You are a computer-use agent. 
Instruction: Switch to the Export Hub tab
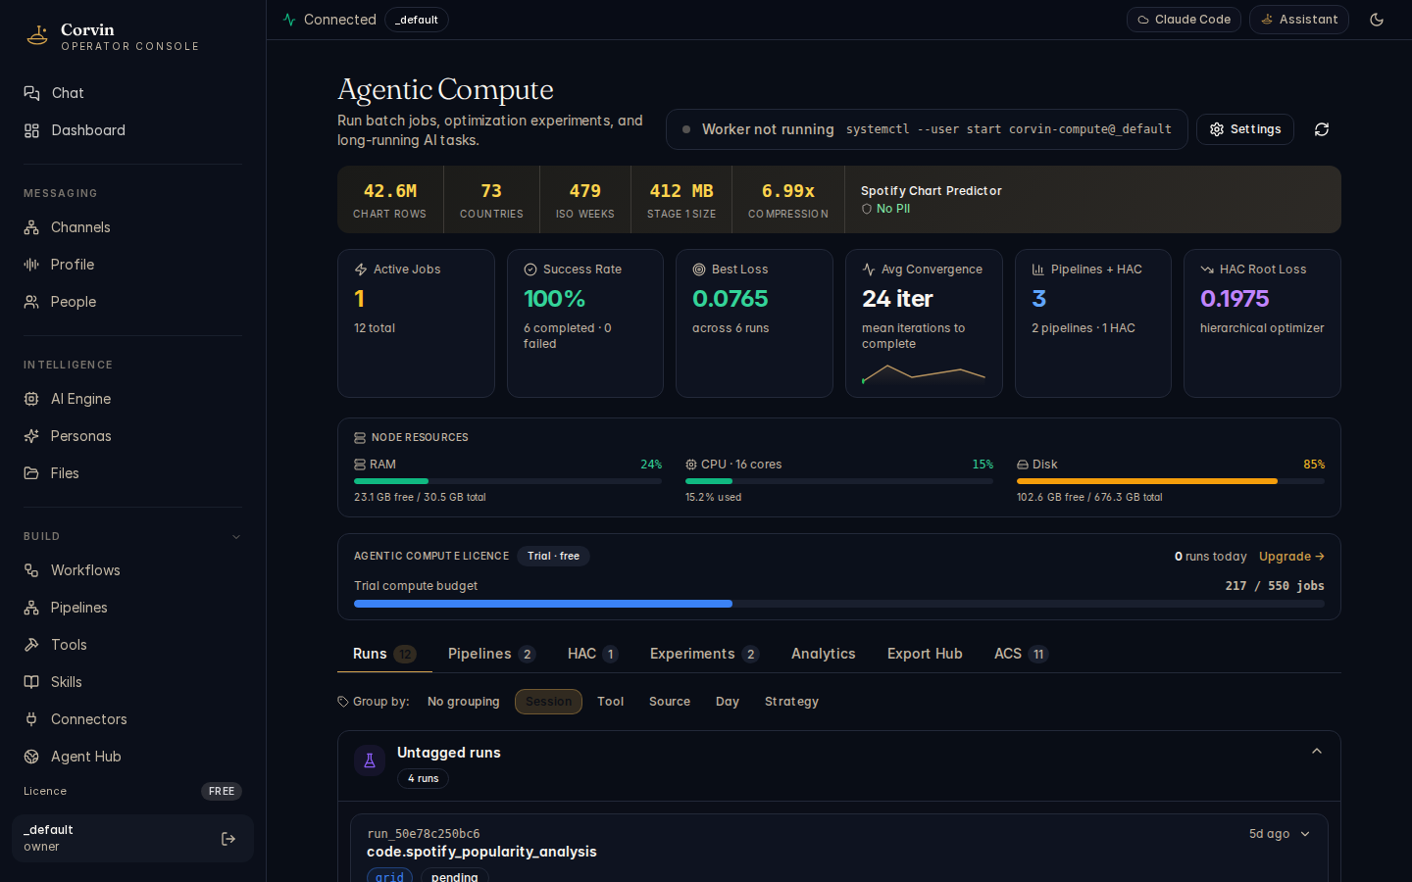(925, 654)
